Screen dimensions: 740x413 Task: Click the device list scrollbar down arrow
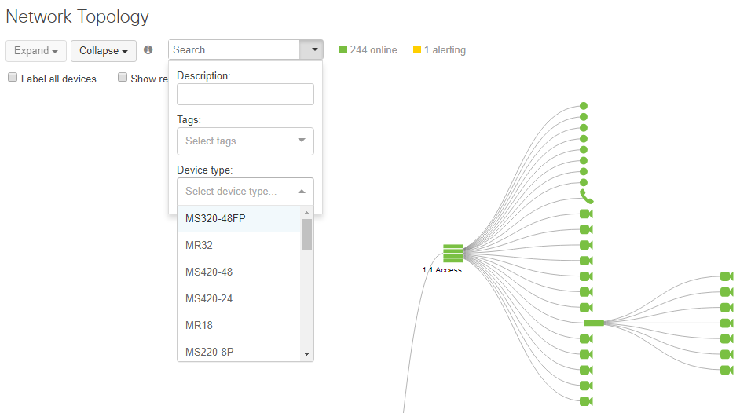[x=306, y=354]
